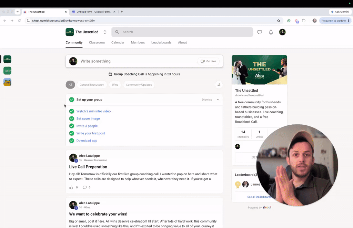
Task: Filter feed by Wins
Action: pos(115,85)
